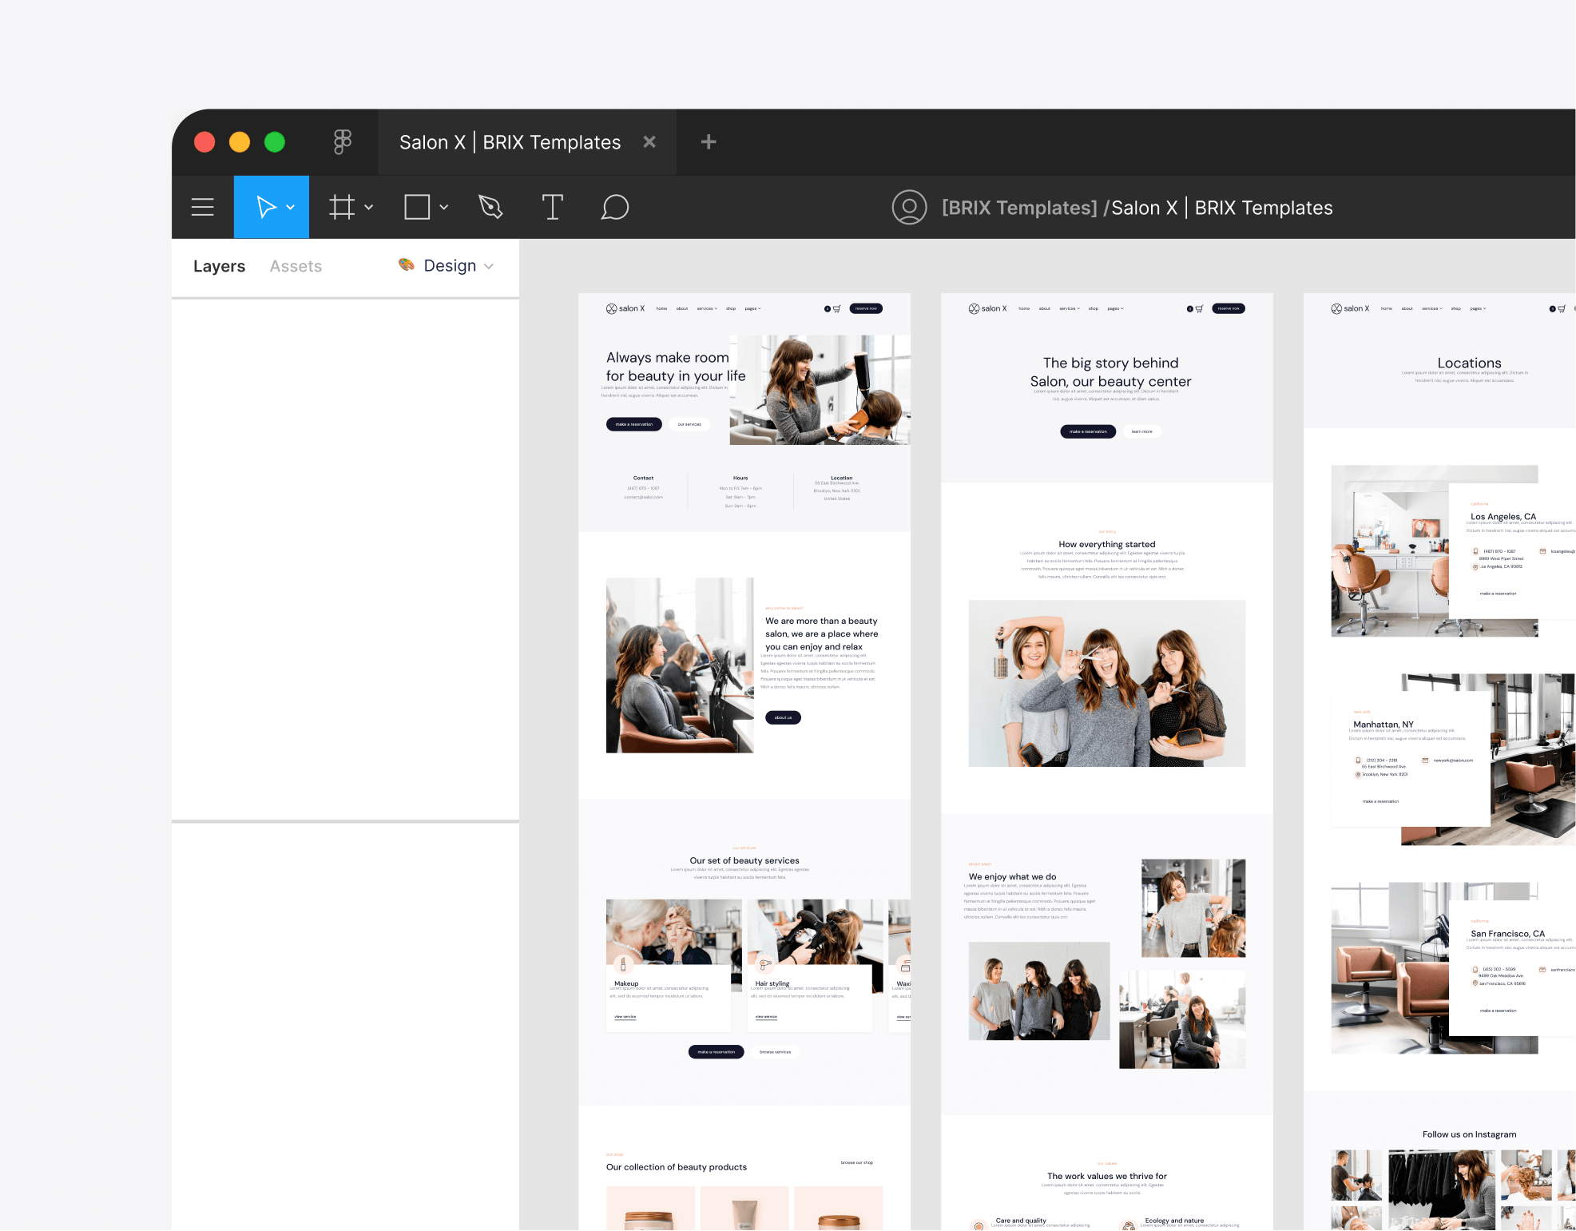
Task: Click San Francisco, CA location title
Action: (1508, 934)
